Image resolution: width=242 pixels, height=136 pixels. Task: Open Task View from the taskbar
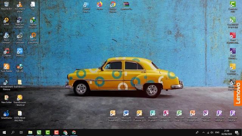pos(21,133)
